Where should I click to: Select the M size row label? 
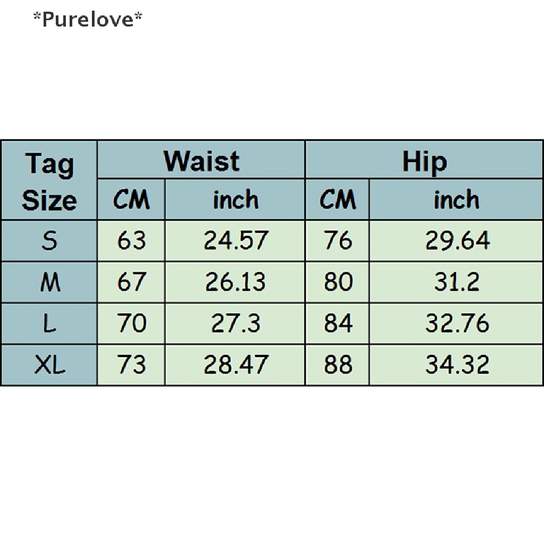(x=49, y=282)
